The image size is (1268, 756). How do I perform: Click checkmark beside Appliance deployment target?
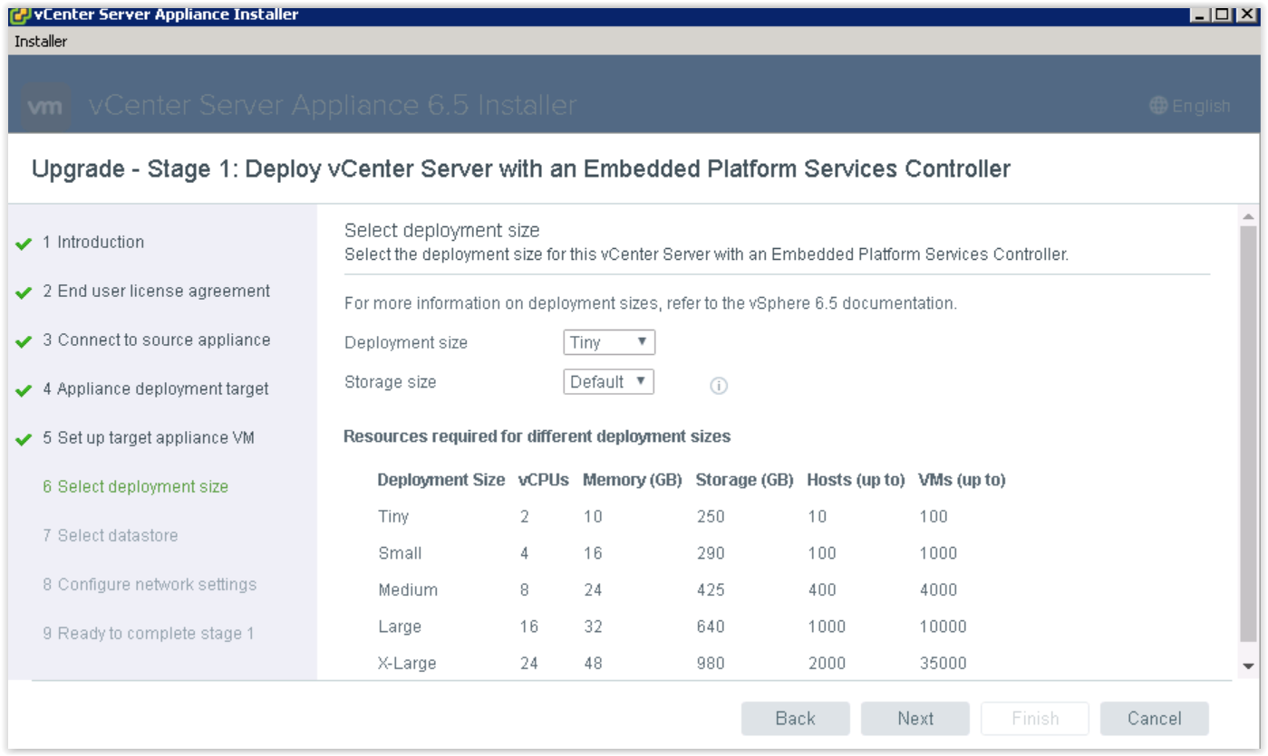24,391
